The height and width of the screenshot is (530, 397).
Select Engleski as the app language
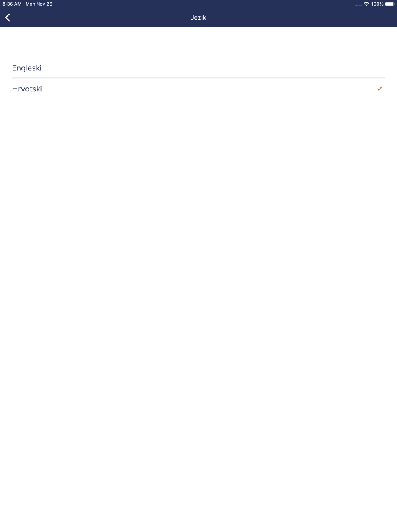tap(198, 68)
